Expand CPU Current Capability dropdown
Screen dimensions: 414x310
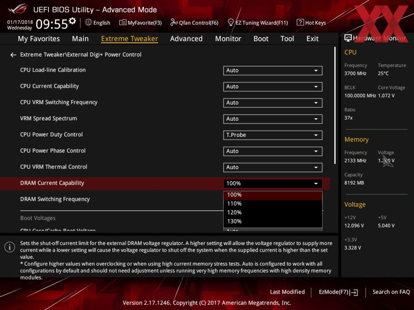(x=273, y=87)
